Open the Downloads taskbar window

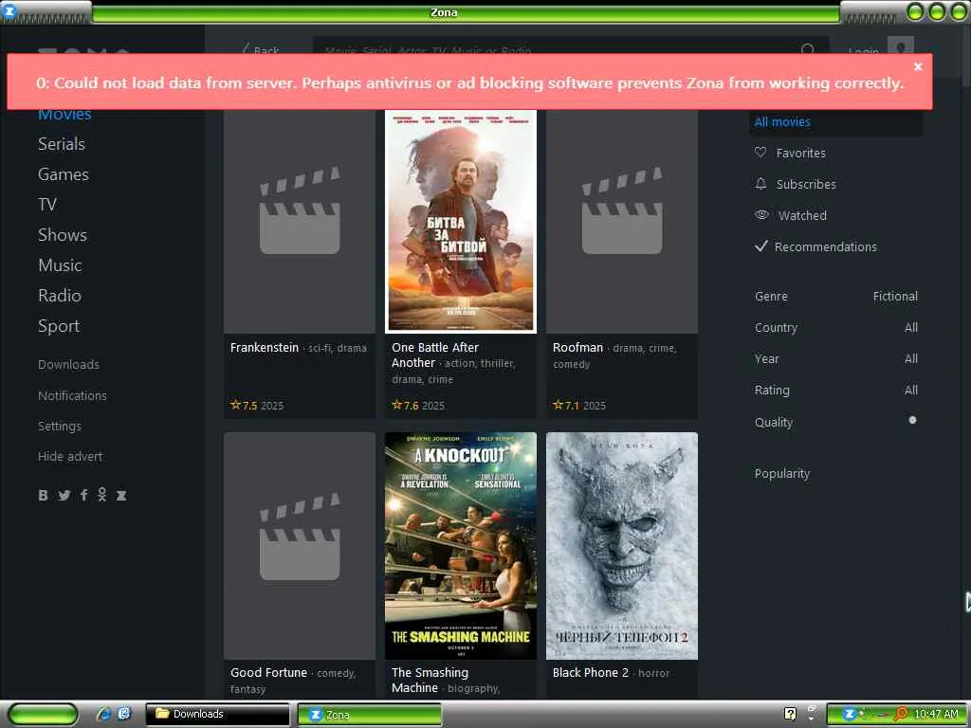tap(217, 715)
